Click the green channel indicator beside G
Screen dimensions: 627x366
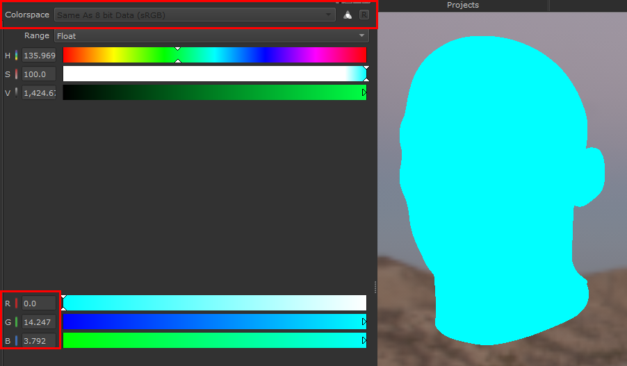(x=16, y=322)
